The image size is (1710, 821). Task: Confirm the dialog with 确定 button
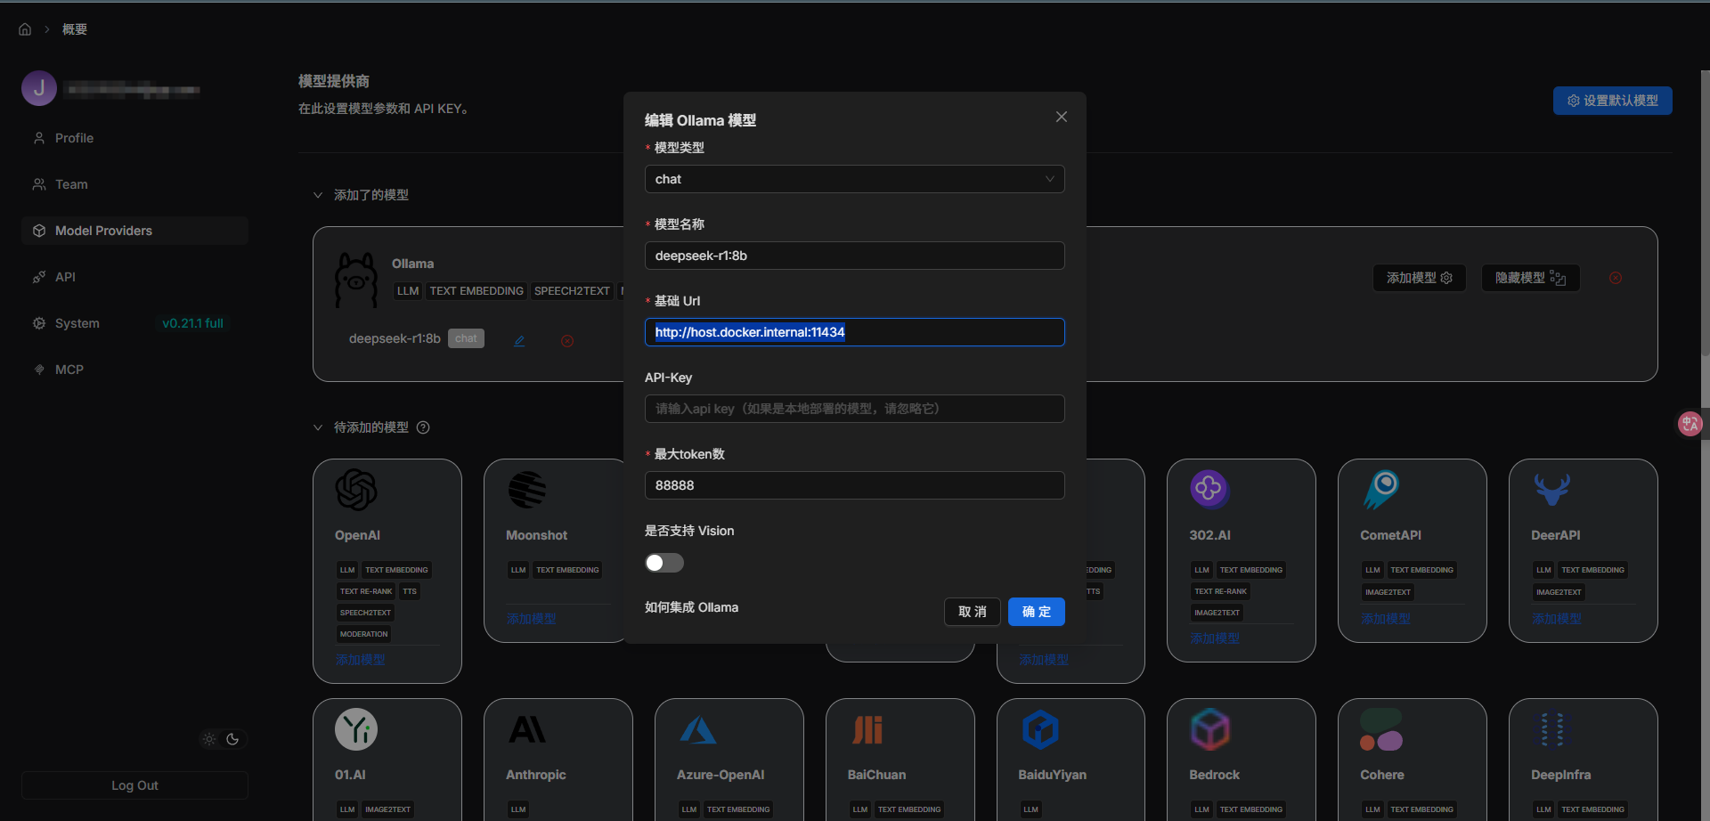pyautogui.click(x=1037, y=612)
